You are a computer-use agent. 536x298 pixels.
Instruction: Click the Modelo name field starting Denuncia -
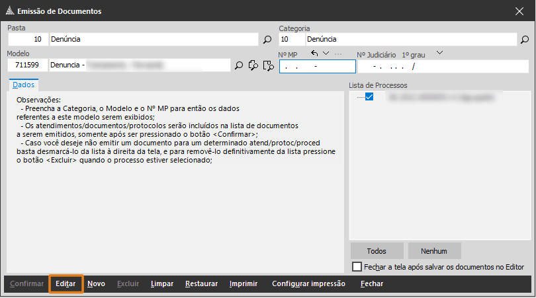[x=140, y=65]
